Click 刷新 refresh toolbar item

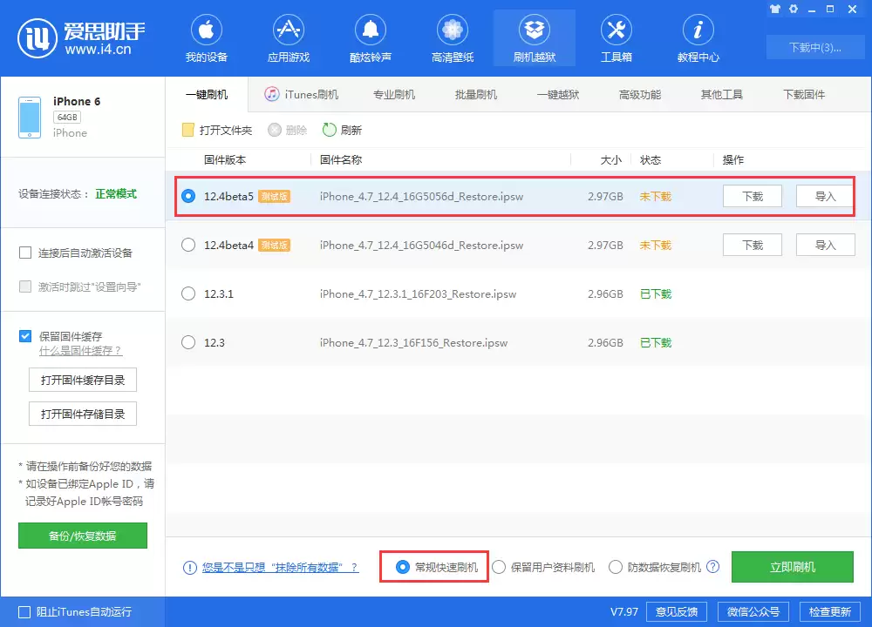point(343,130)
